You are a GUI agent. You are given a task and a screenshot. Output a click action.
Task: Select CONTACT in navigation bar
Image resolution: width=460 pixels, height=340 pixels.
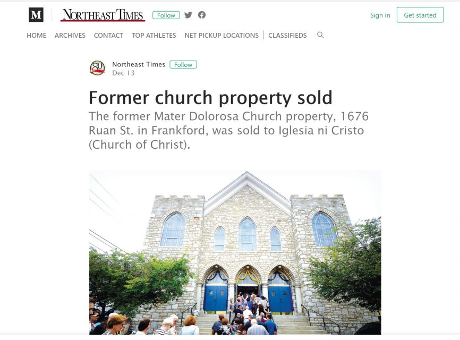point(108,36)
